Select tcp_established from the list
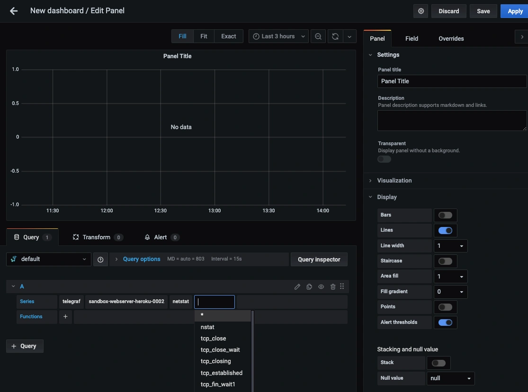This screenshot has width=528, height=392. click(223, 373)
